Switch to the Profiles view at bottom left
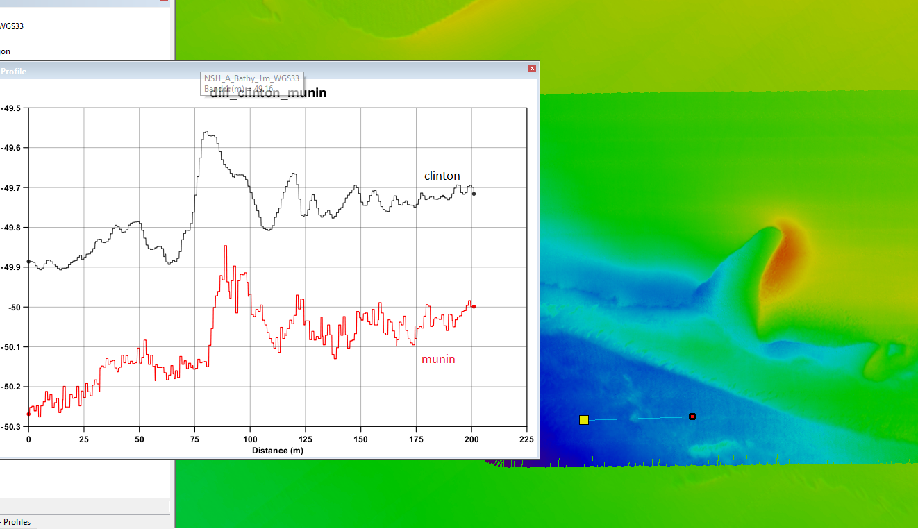Screen dimensions: 918x529 (x=17, y=521)
